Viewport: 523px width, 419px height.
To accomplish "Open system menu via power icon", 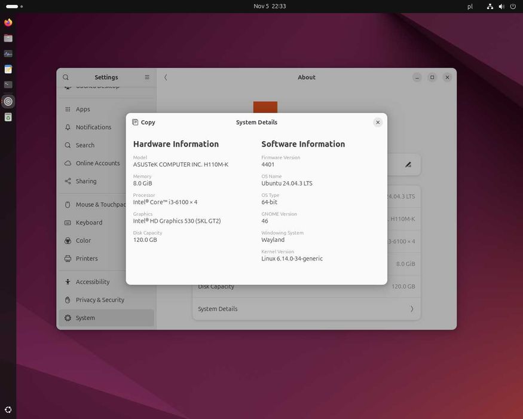I will coord(512,7).
